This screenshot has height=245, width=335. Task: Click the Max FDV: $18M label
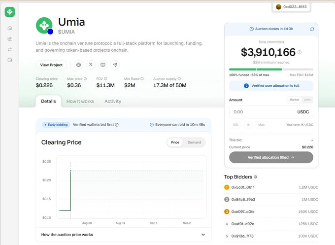301,75
